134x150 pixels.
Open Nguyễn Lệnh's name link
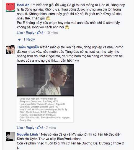click(27, 134)
